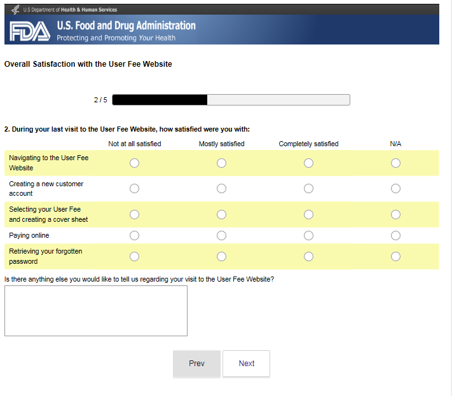Click the HHS eagle emblem icon
This screenshot has height=396, width=452.
tap(16, 10)
